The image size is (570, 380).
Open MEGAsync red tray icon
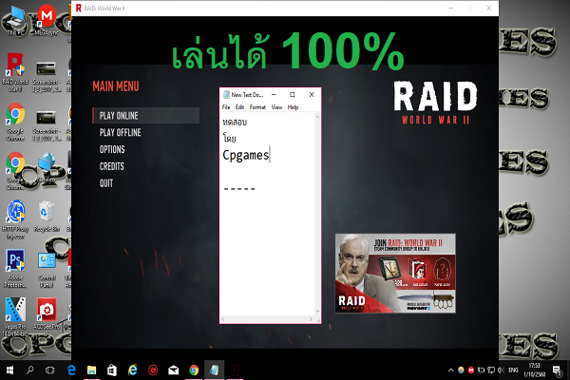click(471, 370)
